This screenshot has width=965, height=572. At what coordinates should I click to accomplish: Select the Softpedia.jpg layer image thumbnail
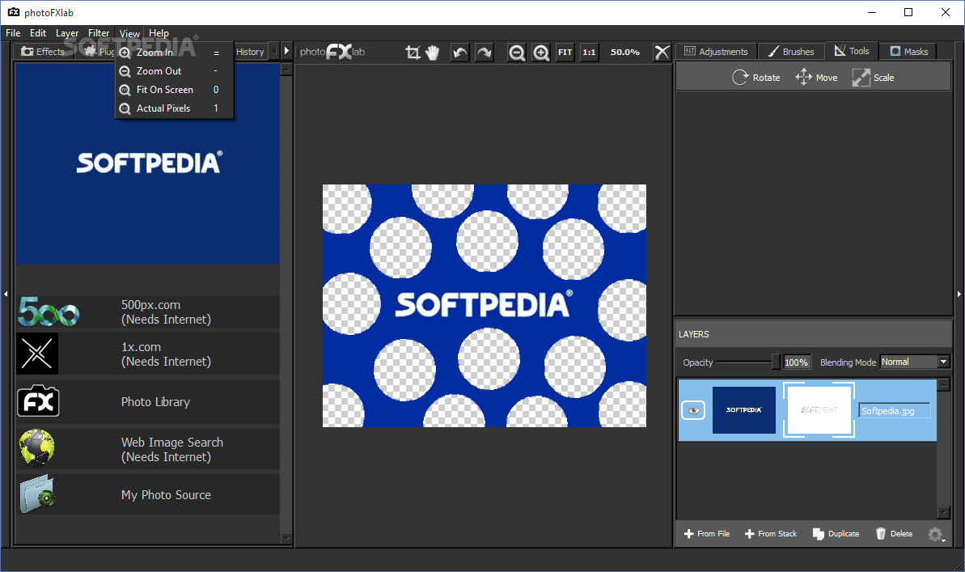coord(744,410)
